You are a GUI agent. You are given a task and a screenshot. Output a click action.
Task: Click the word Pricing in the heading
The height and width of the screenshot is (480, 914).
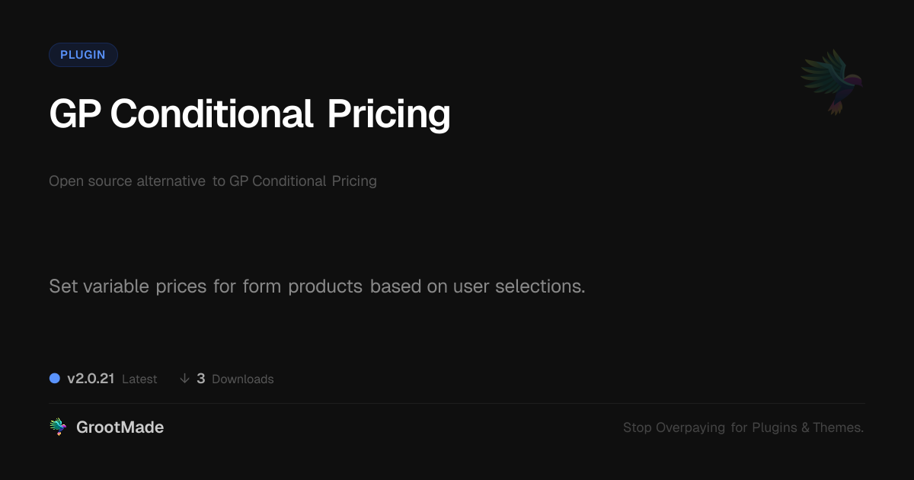tap(388, 114)
